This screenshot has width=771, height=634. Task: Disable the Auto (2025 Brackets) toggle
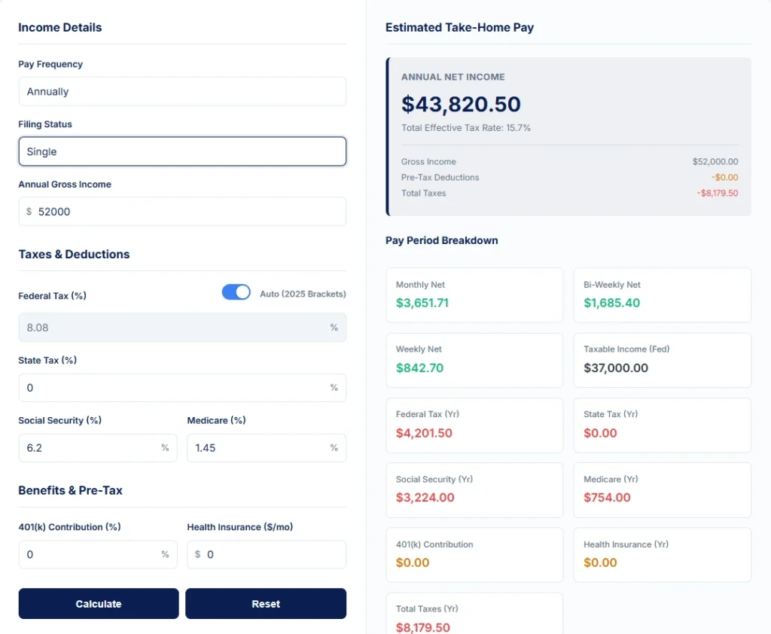(x=236, y=292)
